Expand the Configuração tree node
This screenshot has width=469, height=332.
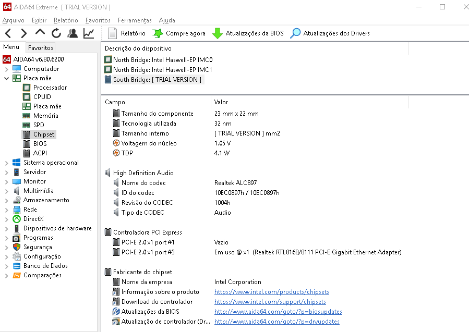pos(7,257)
